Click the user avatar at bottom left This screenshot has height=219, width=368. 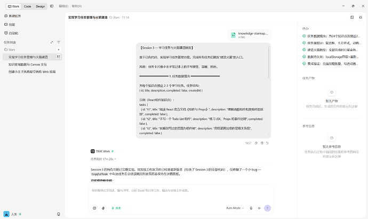point(6,214)
